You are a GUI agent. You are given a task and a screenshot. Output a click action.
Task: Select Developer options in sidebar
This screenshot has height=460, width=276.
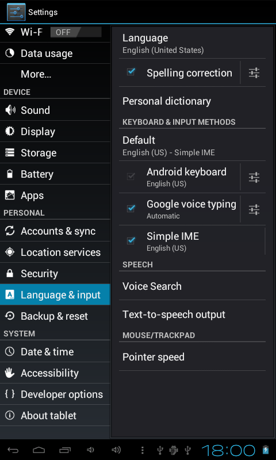55,394
